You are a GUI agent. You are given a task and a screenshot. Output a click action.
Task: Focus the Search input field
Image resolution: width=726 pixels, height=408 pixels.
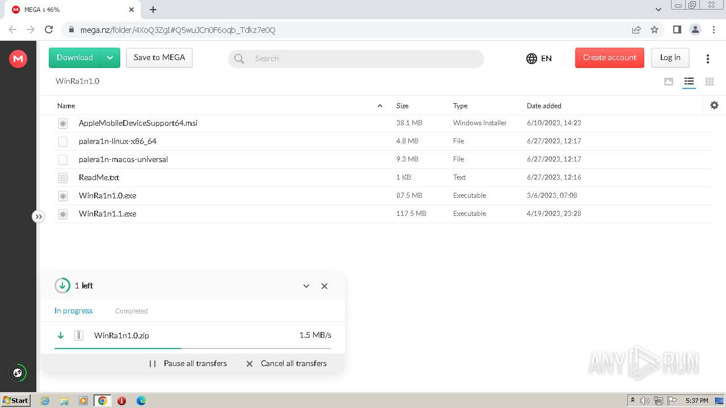356,58
